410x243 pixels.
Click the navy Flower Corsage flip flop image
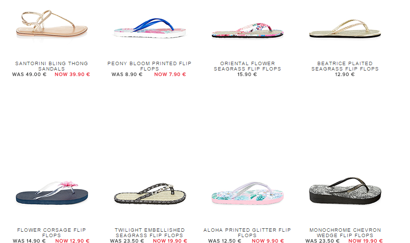tap(52, 193)
